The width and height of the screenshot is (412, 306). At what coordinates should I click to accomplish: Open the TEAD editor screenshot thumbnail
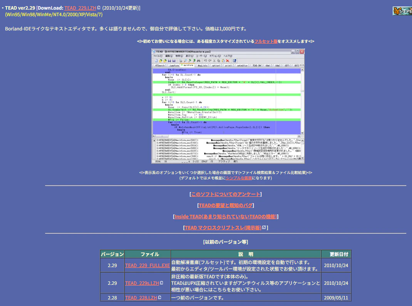(228, 106)
